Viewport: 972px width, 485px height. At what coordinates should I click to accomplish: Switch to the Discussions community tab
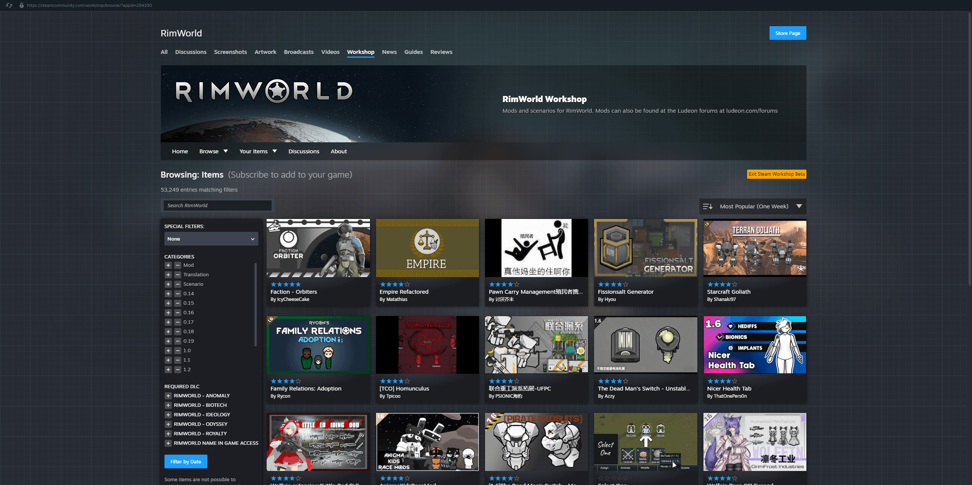(x=191, y=52)
